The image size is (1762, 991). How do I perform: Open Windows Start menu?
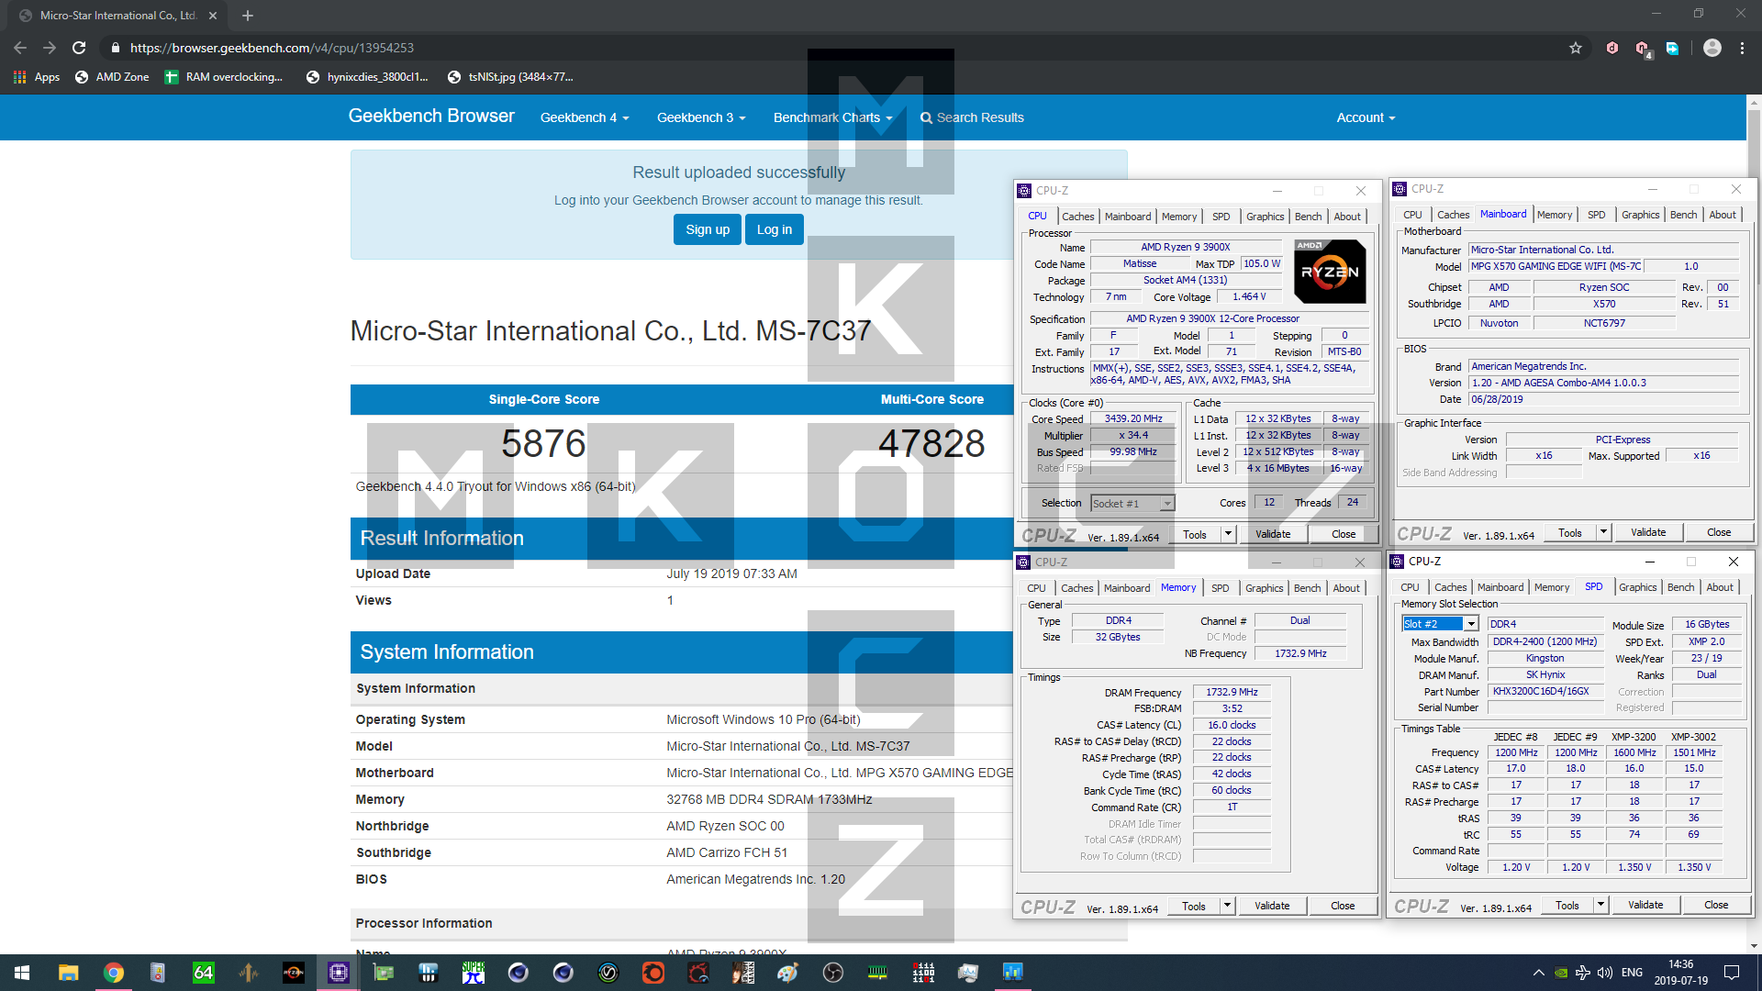(22, 973)
